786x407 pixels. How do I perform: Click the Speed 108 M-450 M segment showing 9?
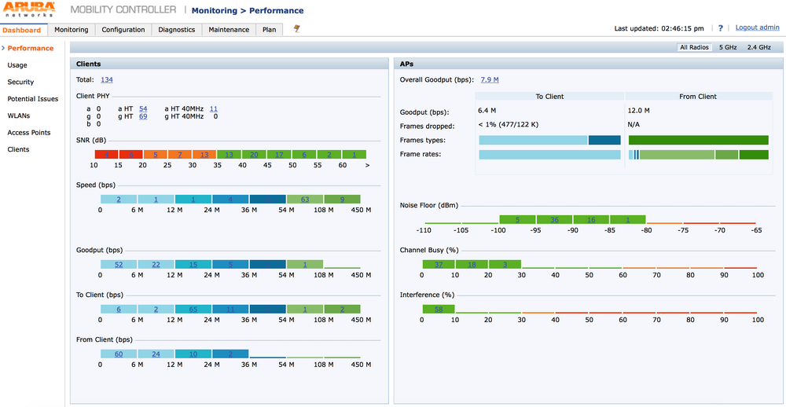click(343, 200)
